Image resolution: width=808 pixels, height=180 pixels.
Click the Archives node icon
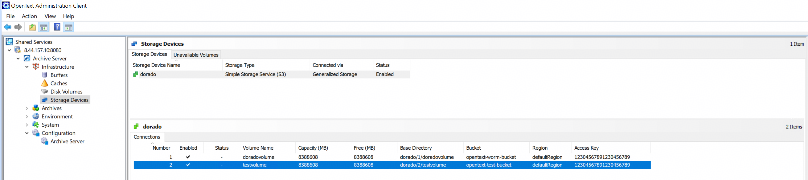click(36, 108)
